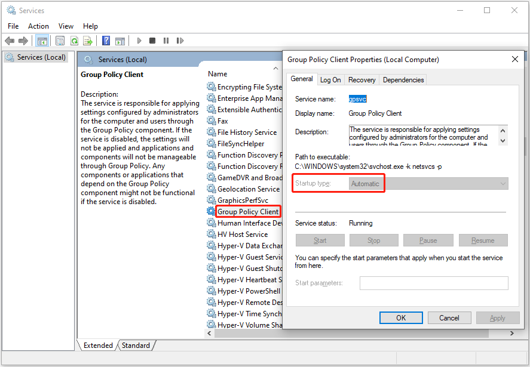Toggle Show/Hide Console Tree toolbar icon

[42, 41]
